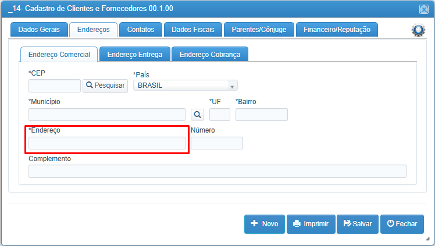Switch to the Financeiro/Reputação tab
The width and height of the screenshot is (435, 246).
pos(337,30)
